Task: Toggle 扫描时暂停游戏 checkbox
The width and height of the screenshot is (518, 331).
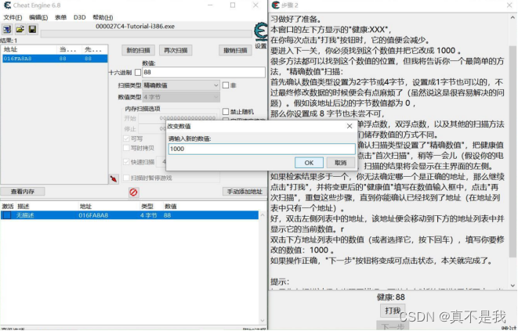Action: pyautogui.click(x=126, y=178)
